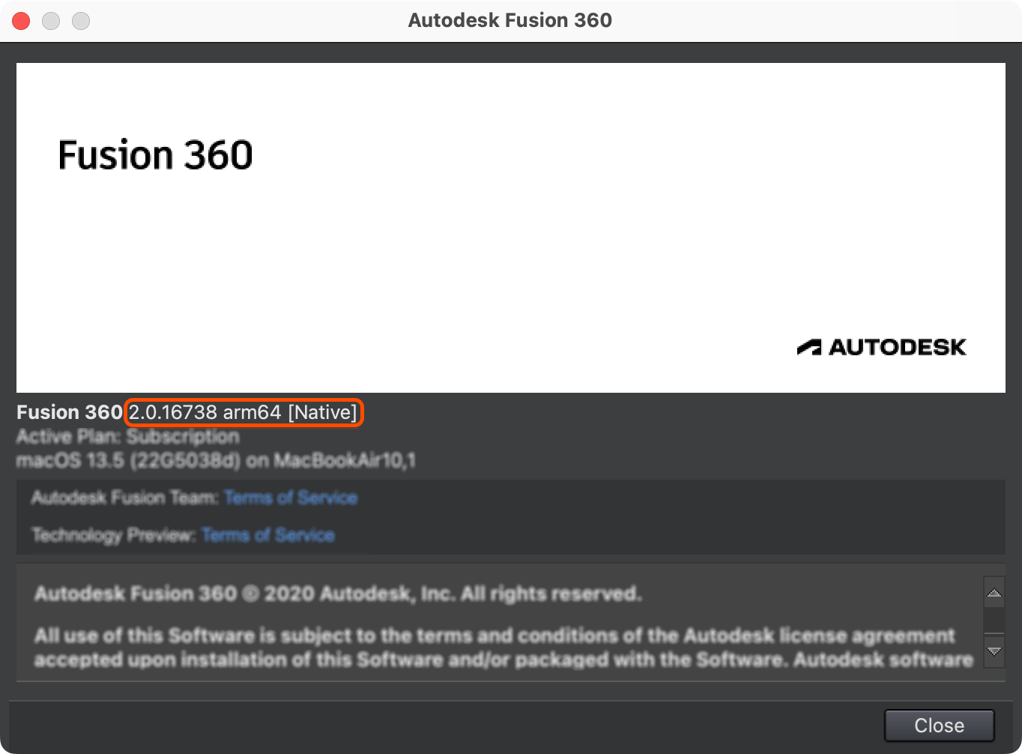
Task: Click the red close window button
Action: click(21, 21)
